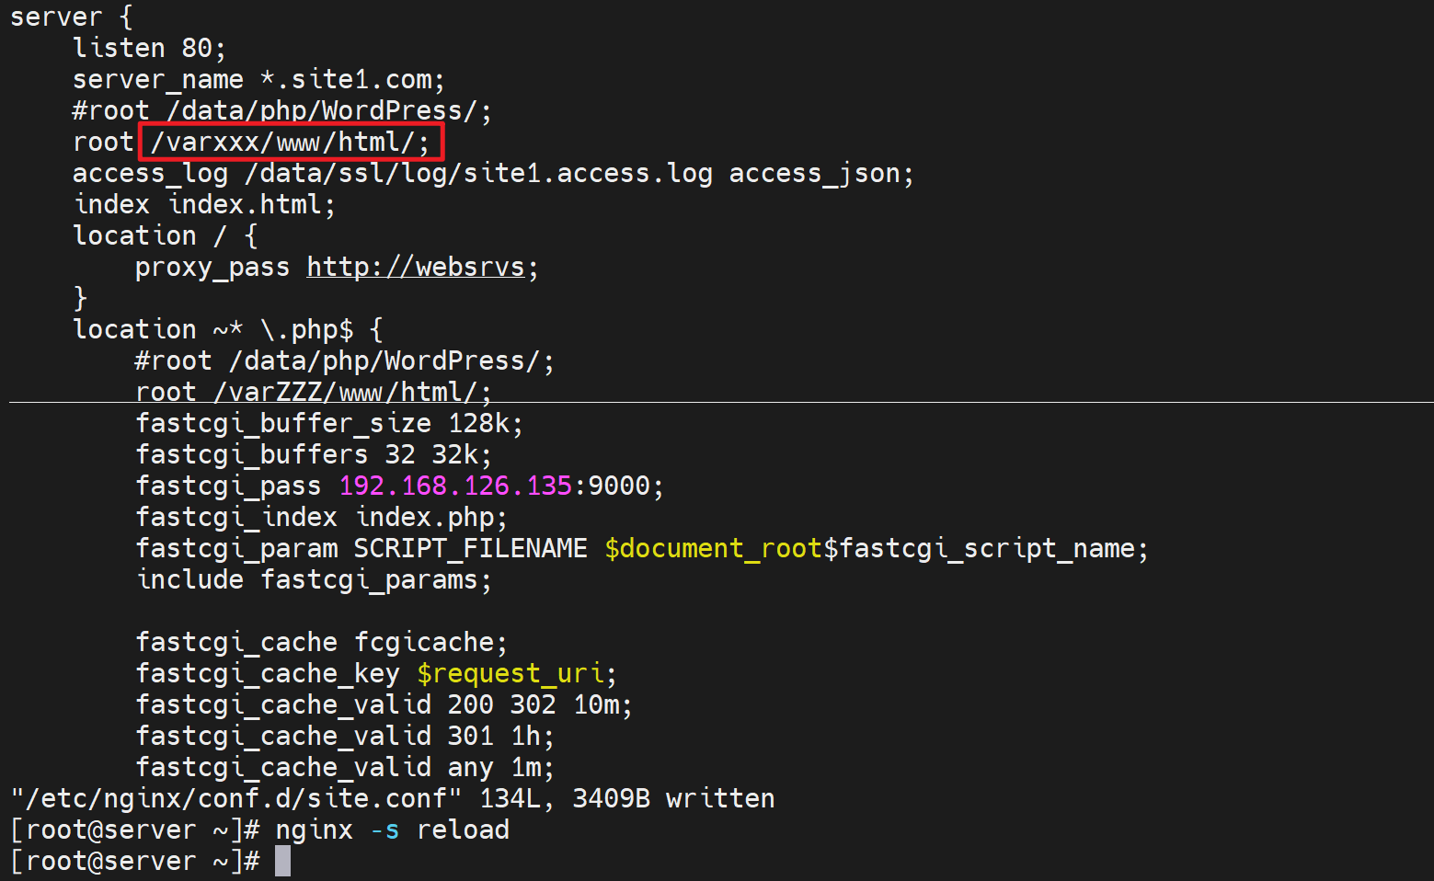Click the yellow $request_uri variable
This screenshot has height=881, width=1434.
pos(511,674)
